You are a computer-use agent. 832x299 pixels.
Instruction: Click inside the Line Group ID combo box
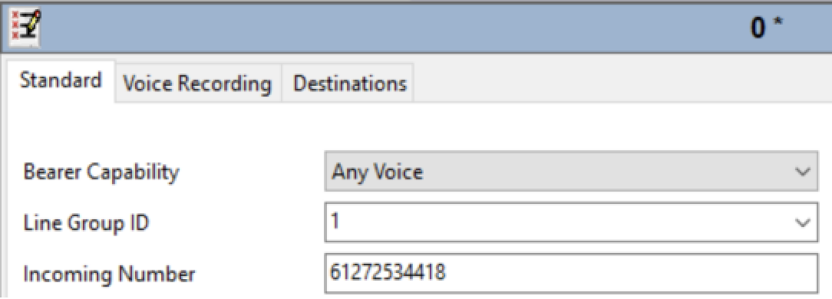pos(571,222)
